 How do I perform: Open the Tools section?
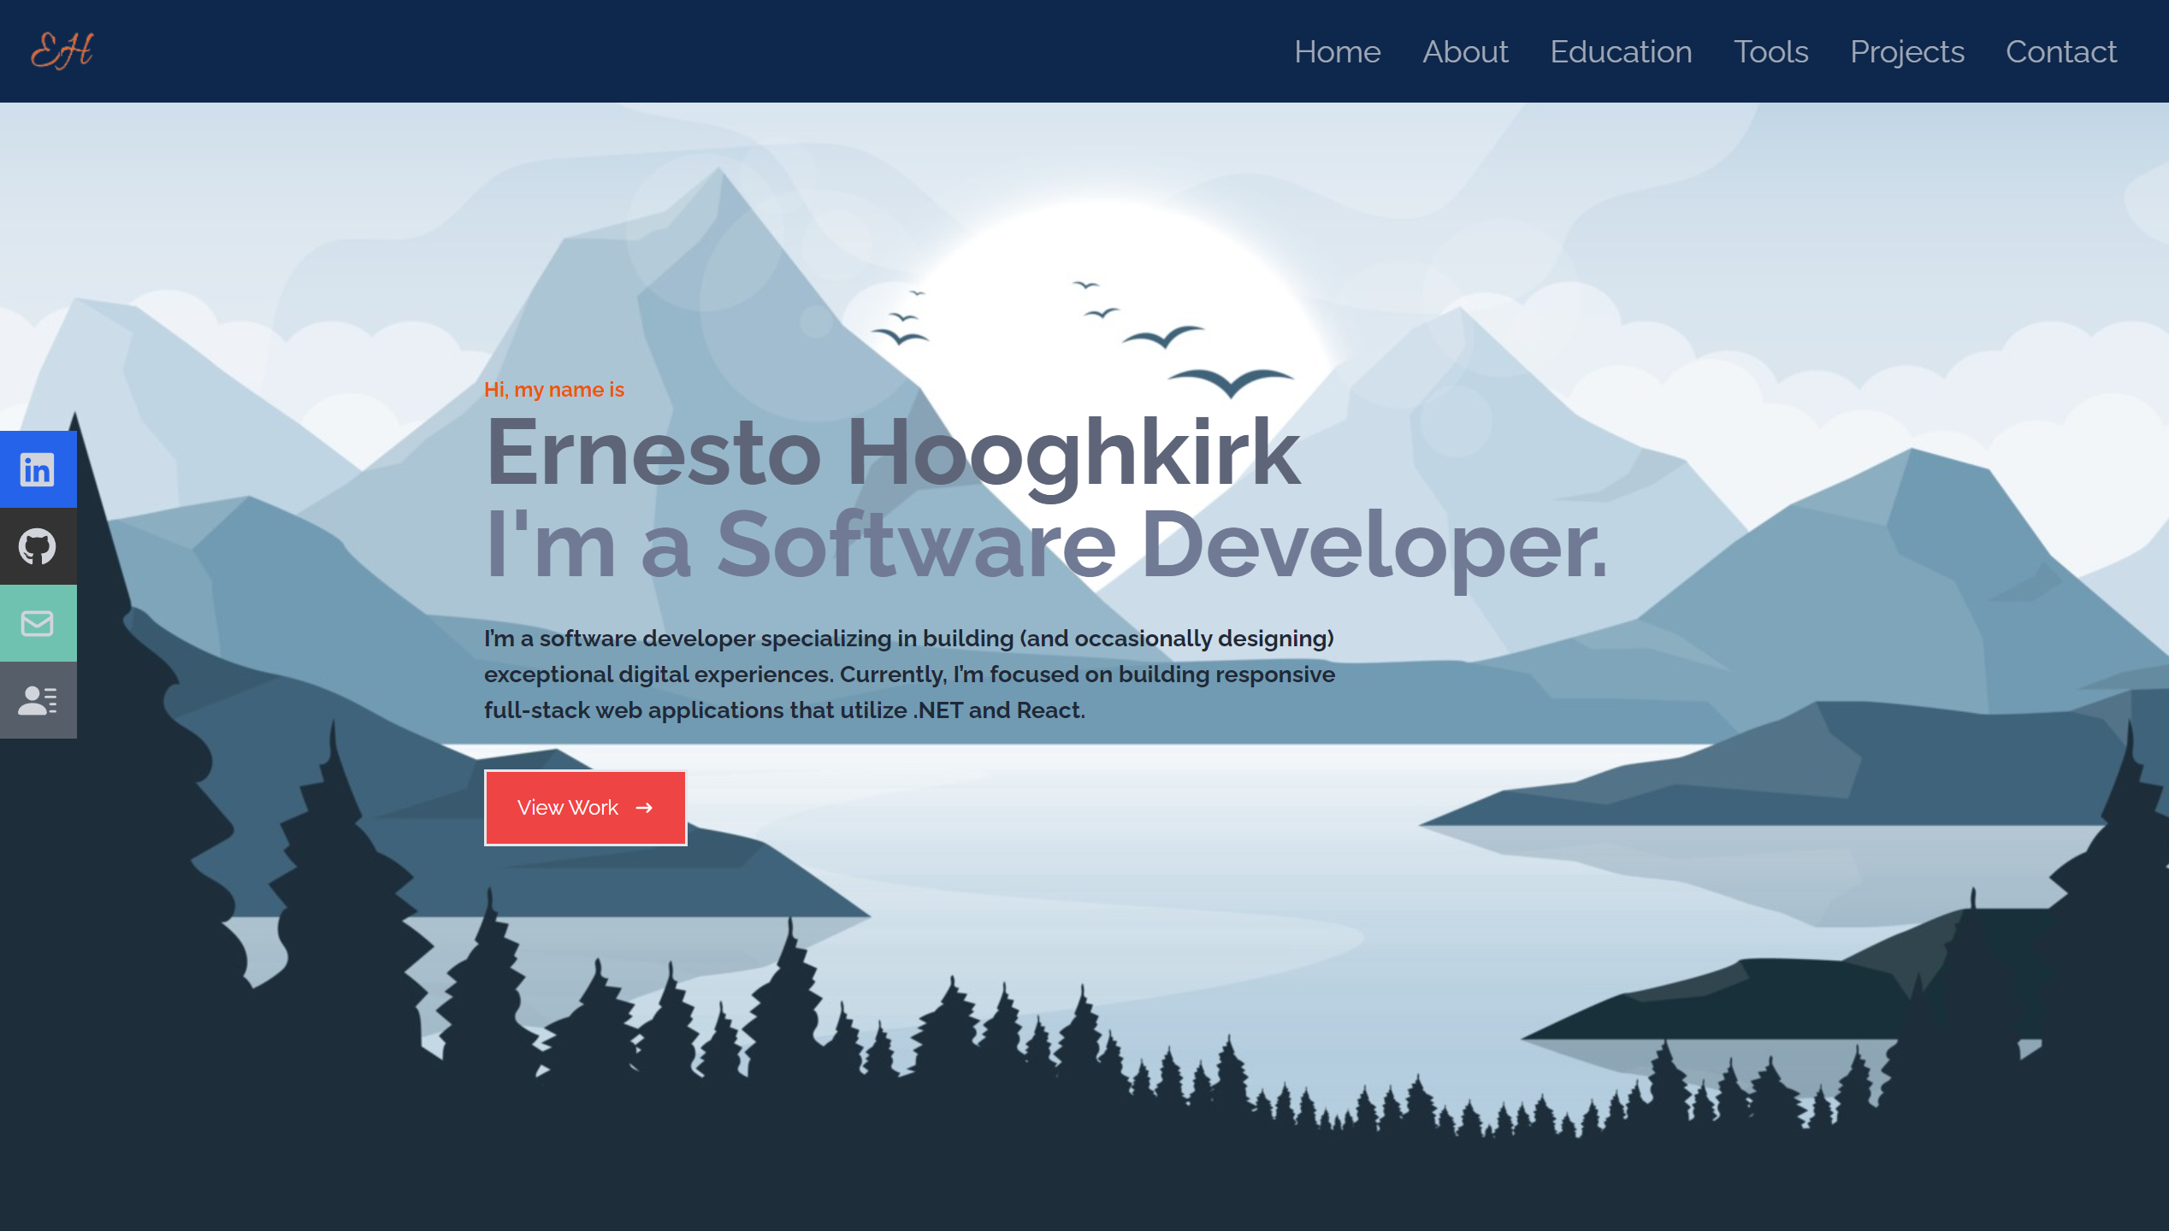pyautogui.click(x=1770, y=52)
